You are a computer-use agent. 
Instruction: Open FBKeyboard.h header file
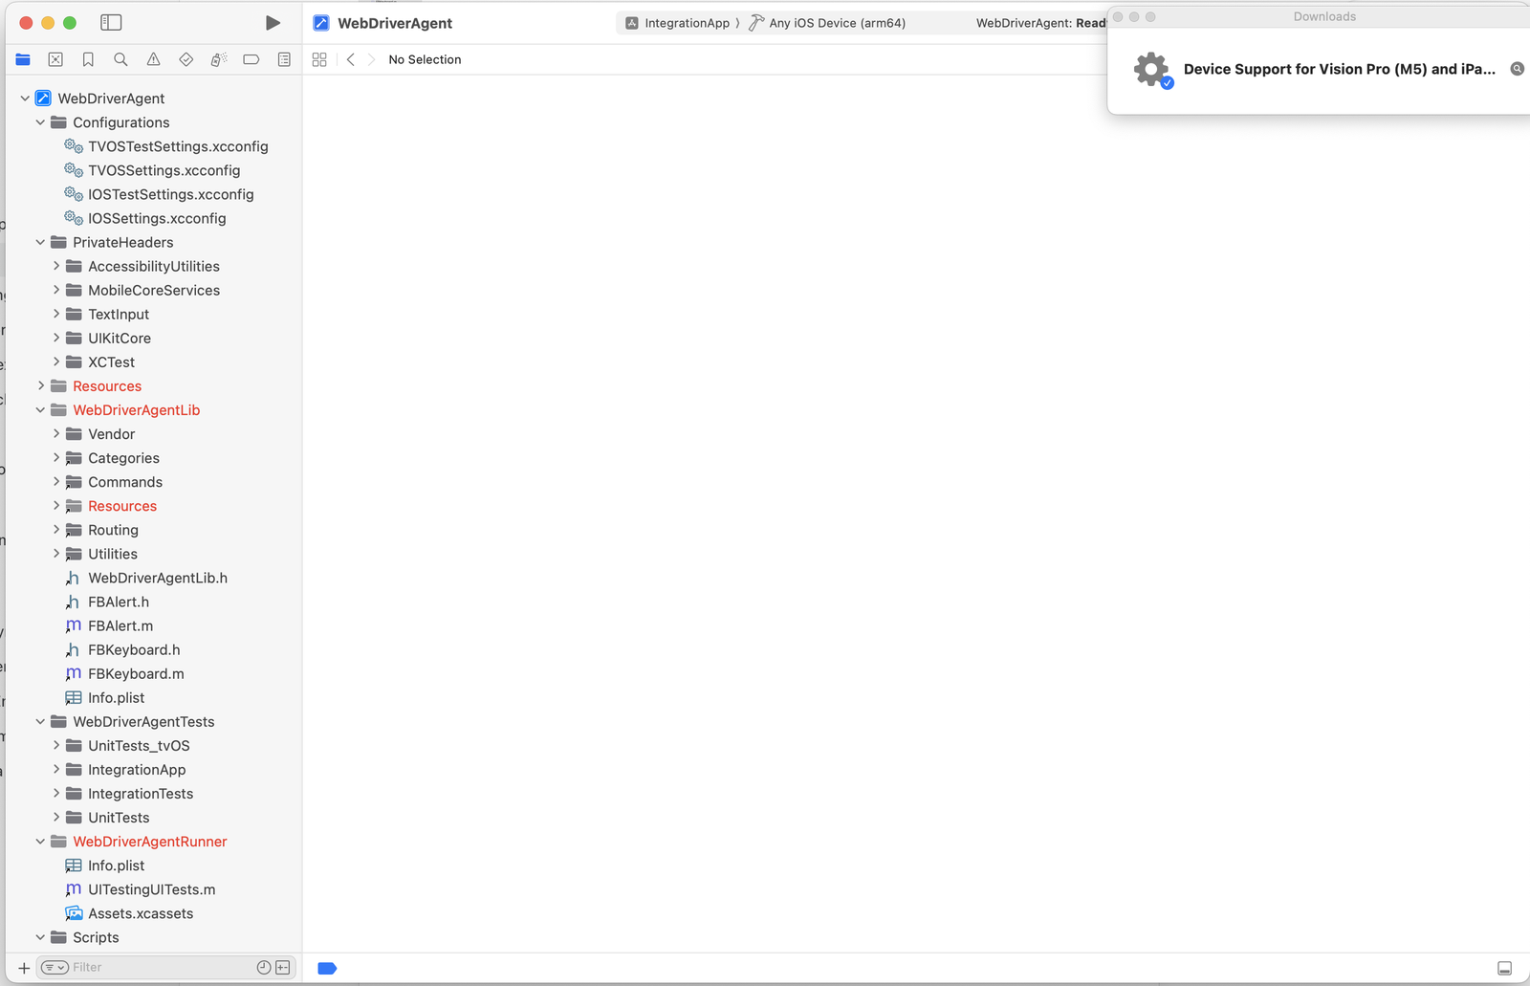[121, 649]
